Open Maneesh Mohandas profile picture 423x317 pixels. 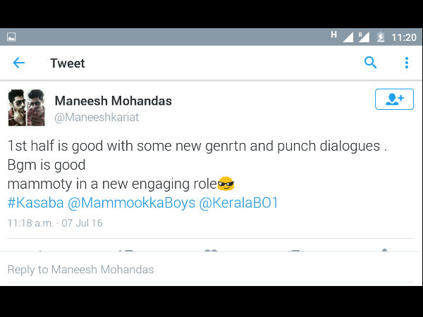(x=26, y=108)
